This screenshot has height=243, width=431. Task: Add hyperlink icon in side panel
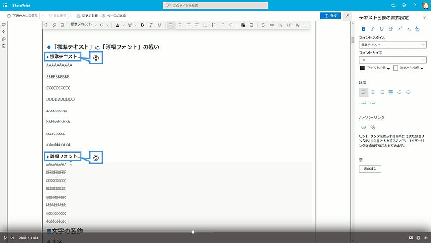tap(363, 127)
